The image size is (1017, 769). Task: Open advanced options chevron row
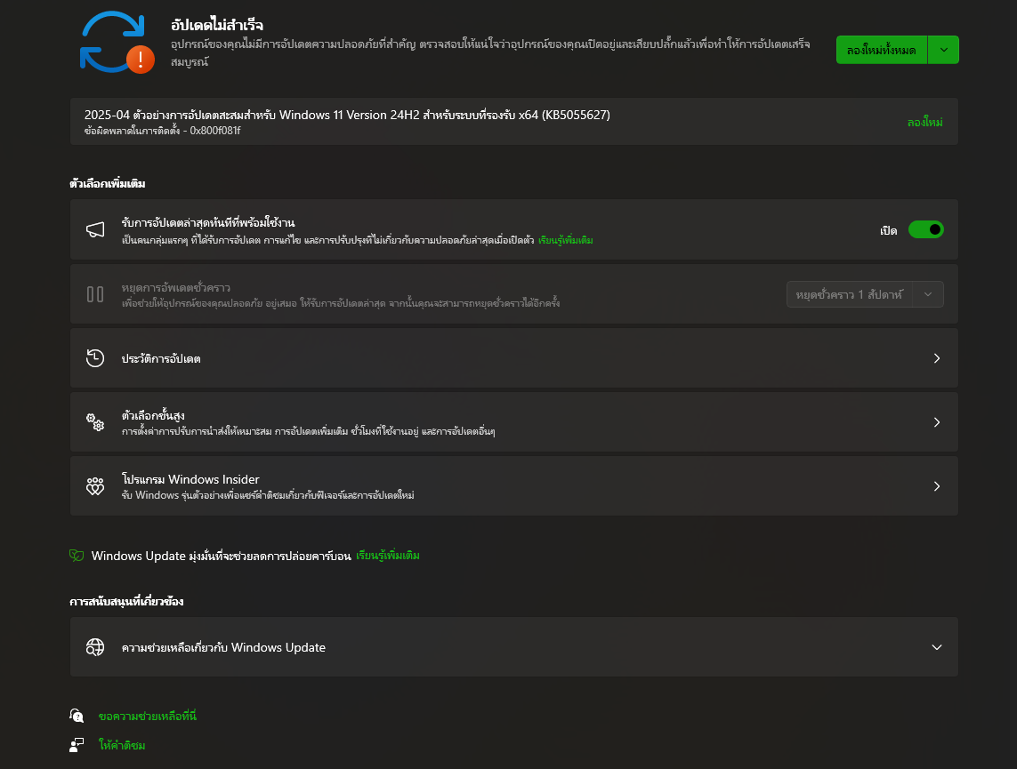pos(936,422)
